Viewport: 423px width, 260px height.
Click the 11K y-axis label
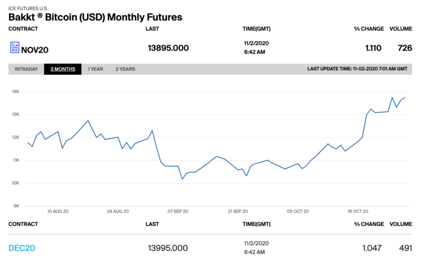click(16, 160)
